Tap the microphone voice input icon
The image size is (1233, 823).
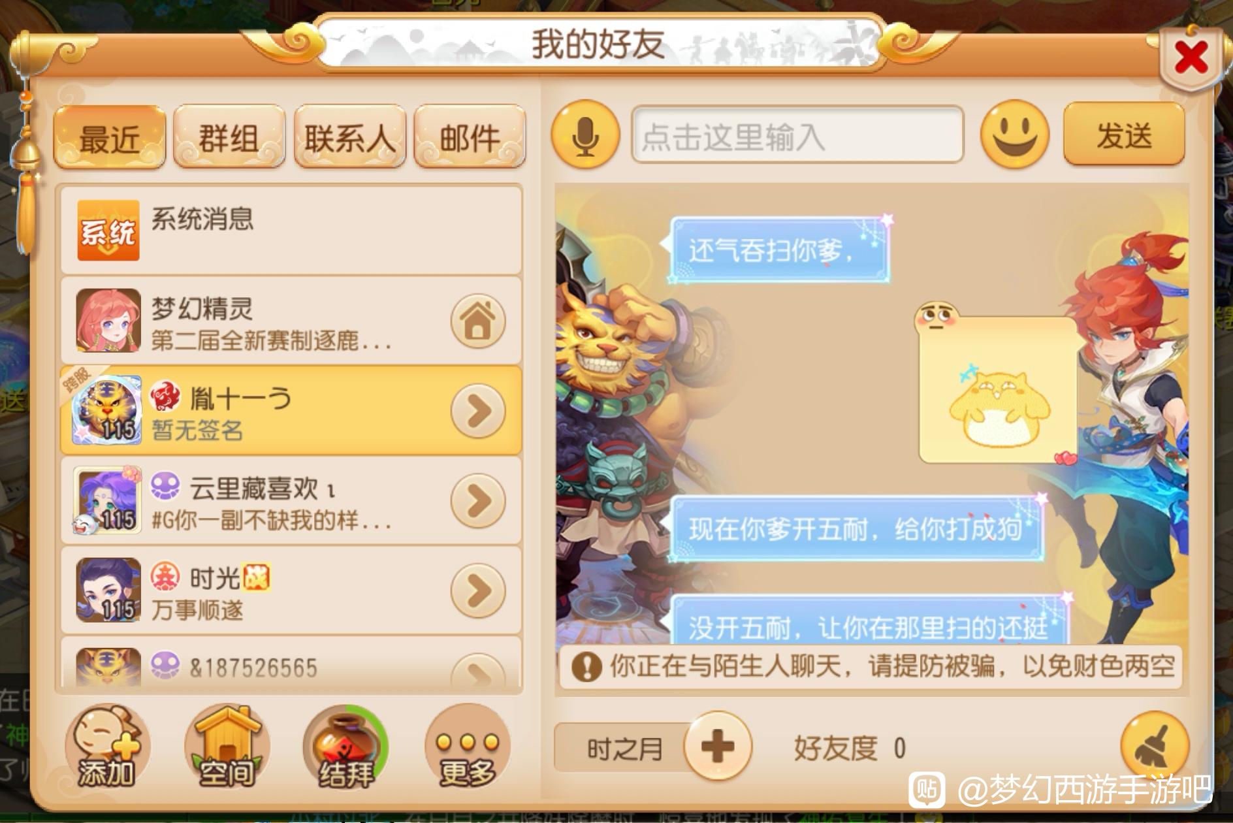585,135
